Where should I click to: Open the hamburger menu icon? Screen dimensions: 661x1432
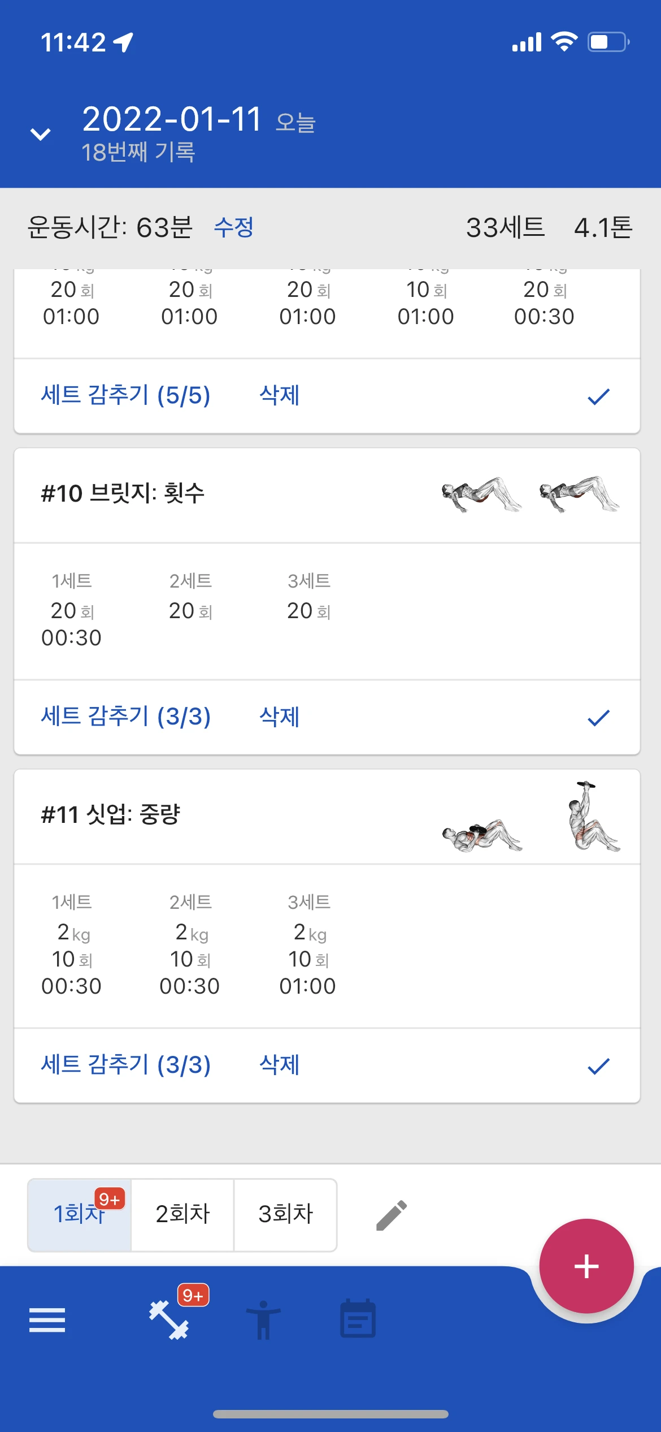click(x=47, y=1320)
